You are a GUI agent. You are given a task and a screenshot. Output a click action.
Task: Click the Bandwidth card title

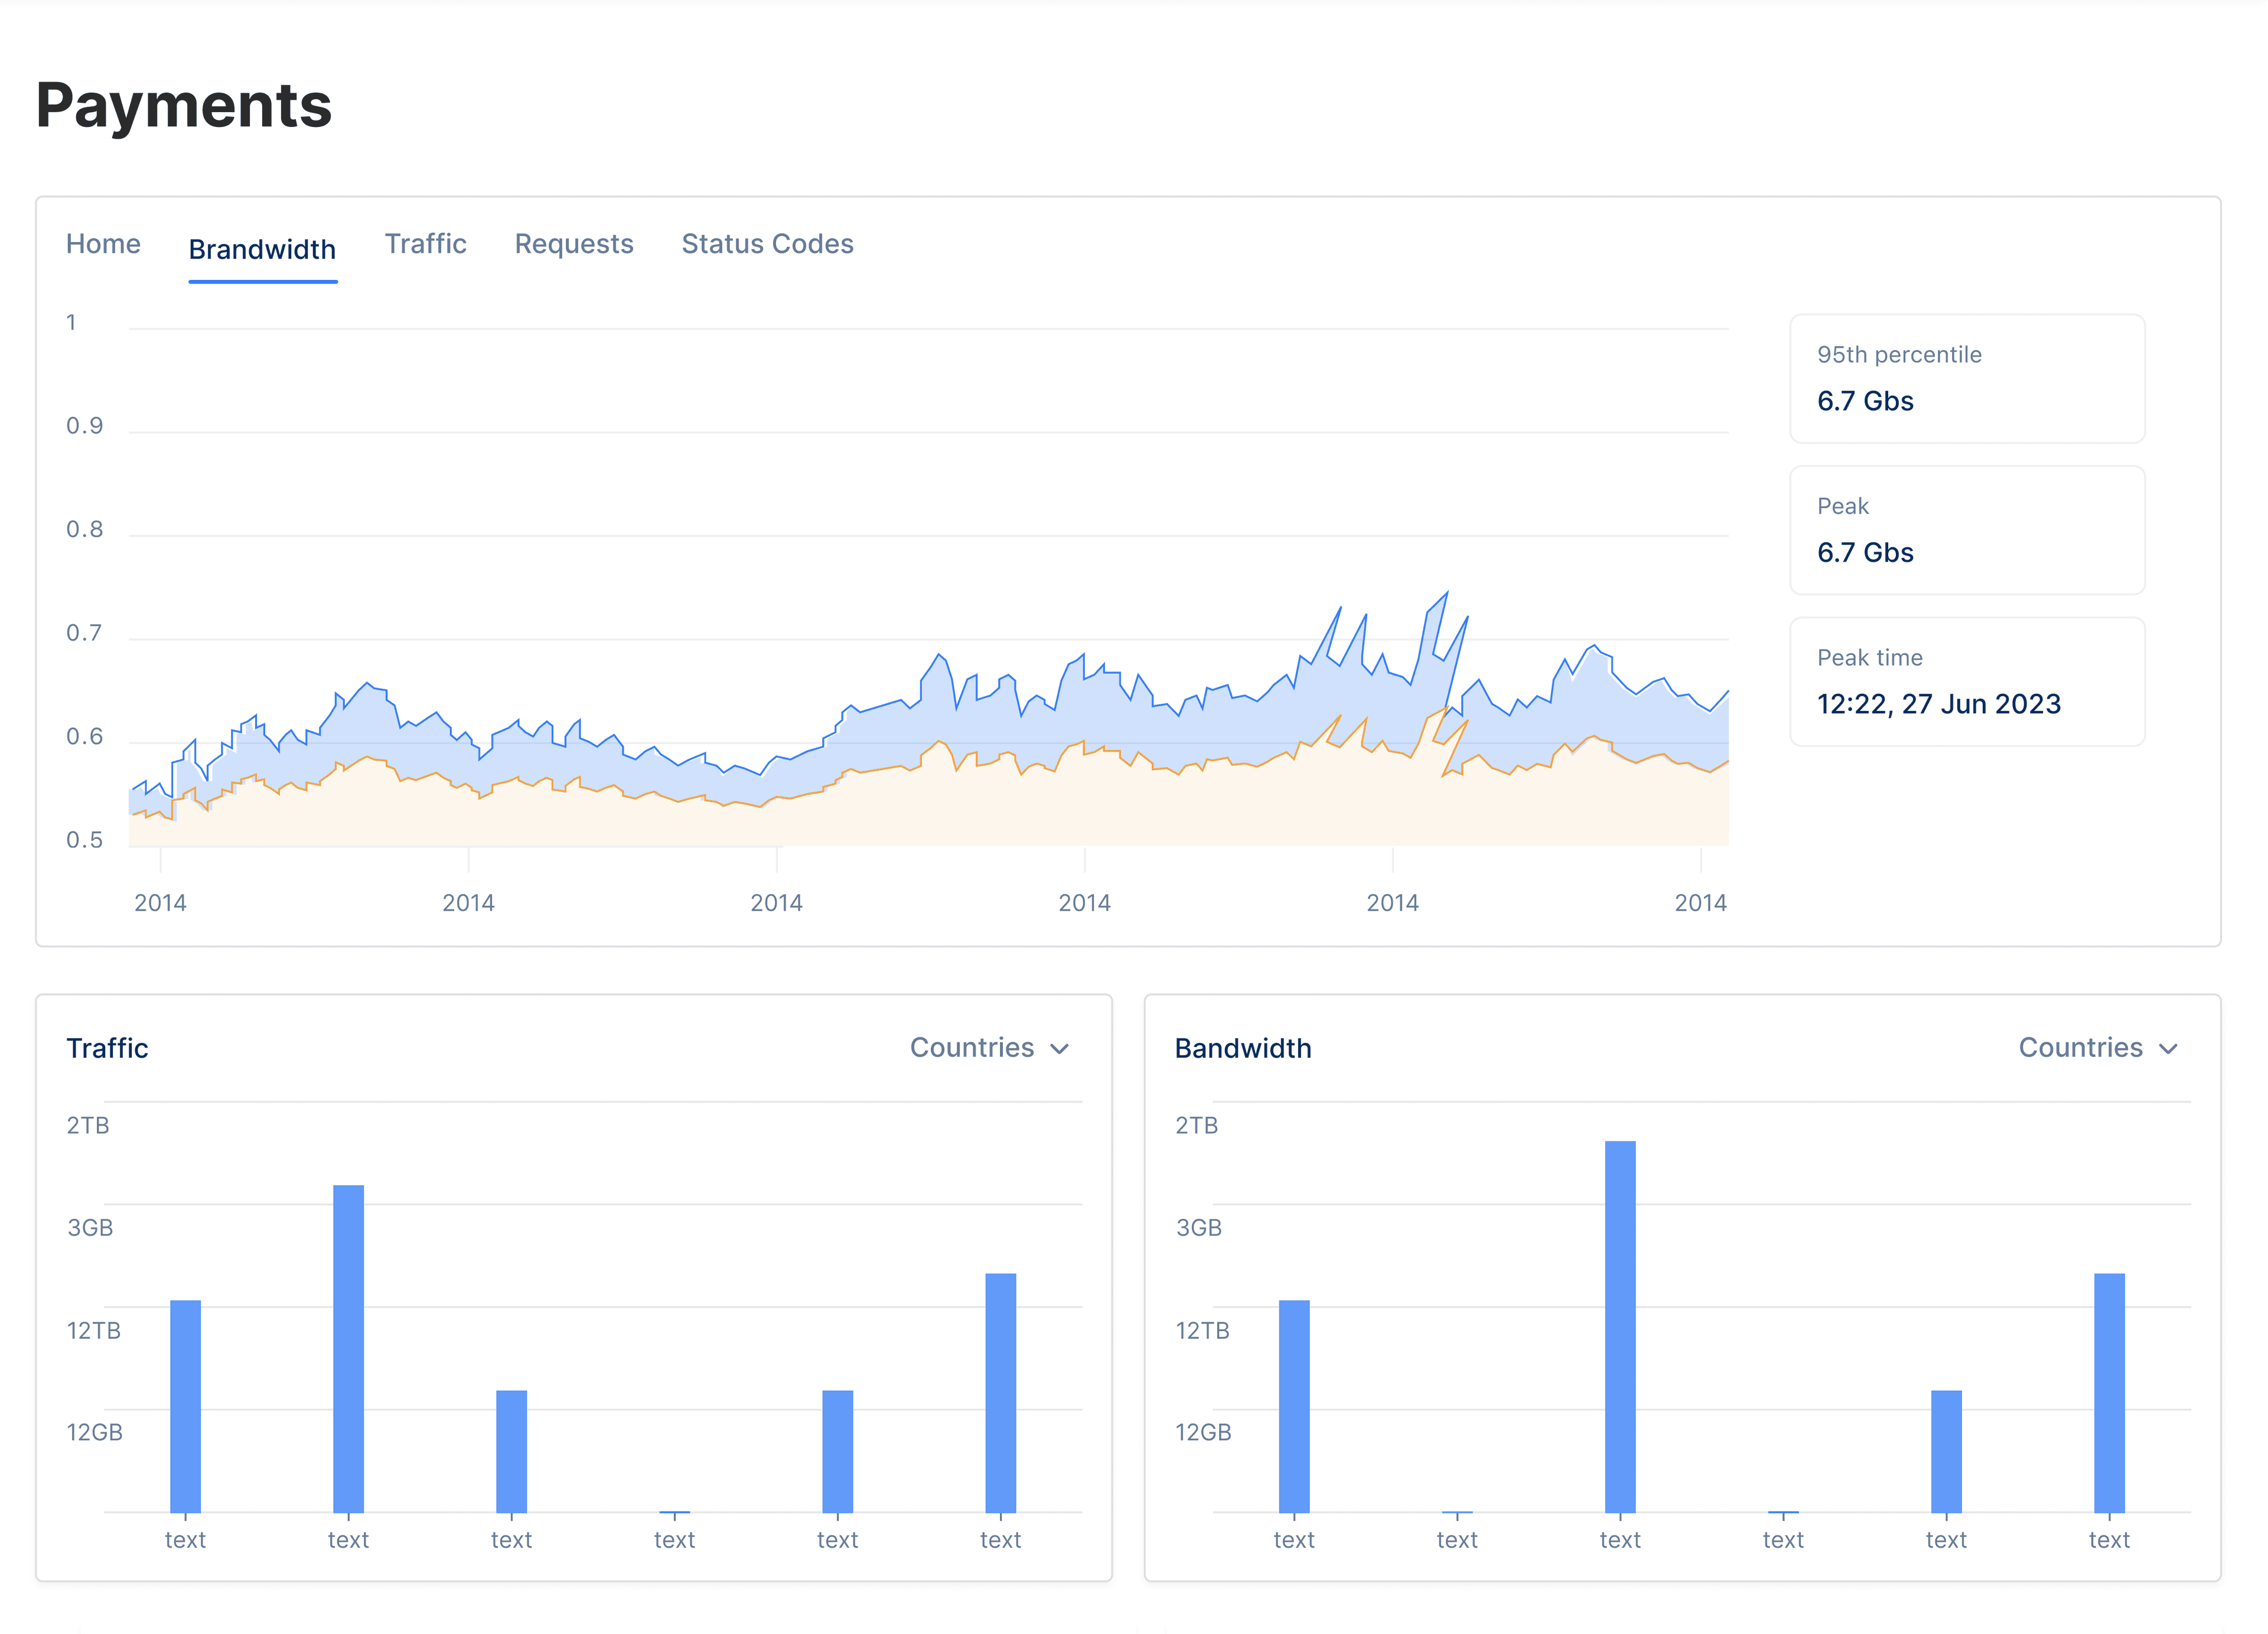(1242, 1048)
